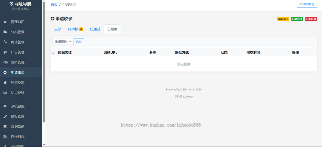The image size is (322, 147).
Task: Open 模板管理 in the sidebar
Action: click(21, 116)
